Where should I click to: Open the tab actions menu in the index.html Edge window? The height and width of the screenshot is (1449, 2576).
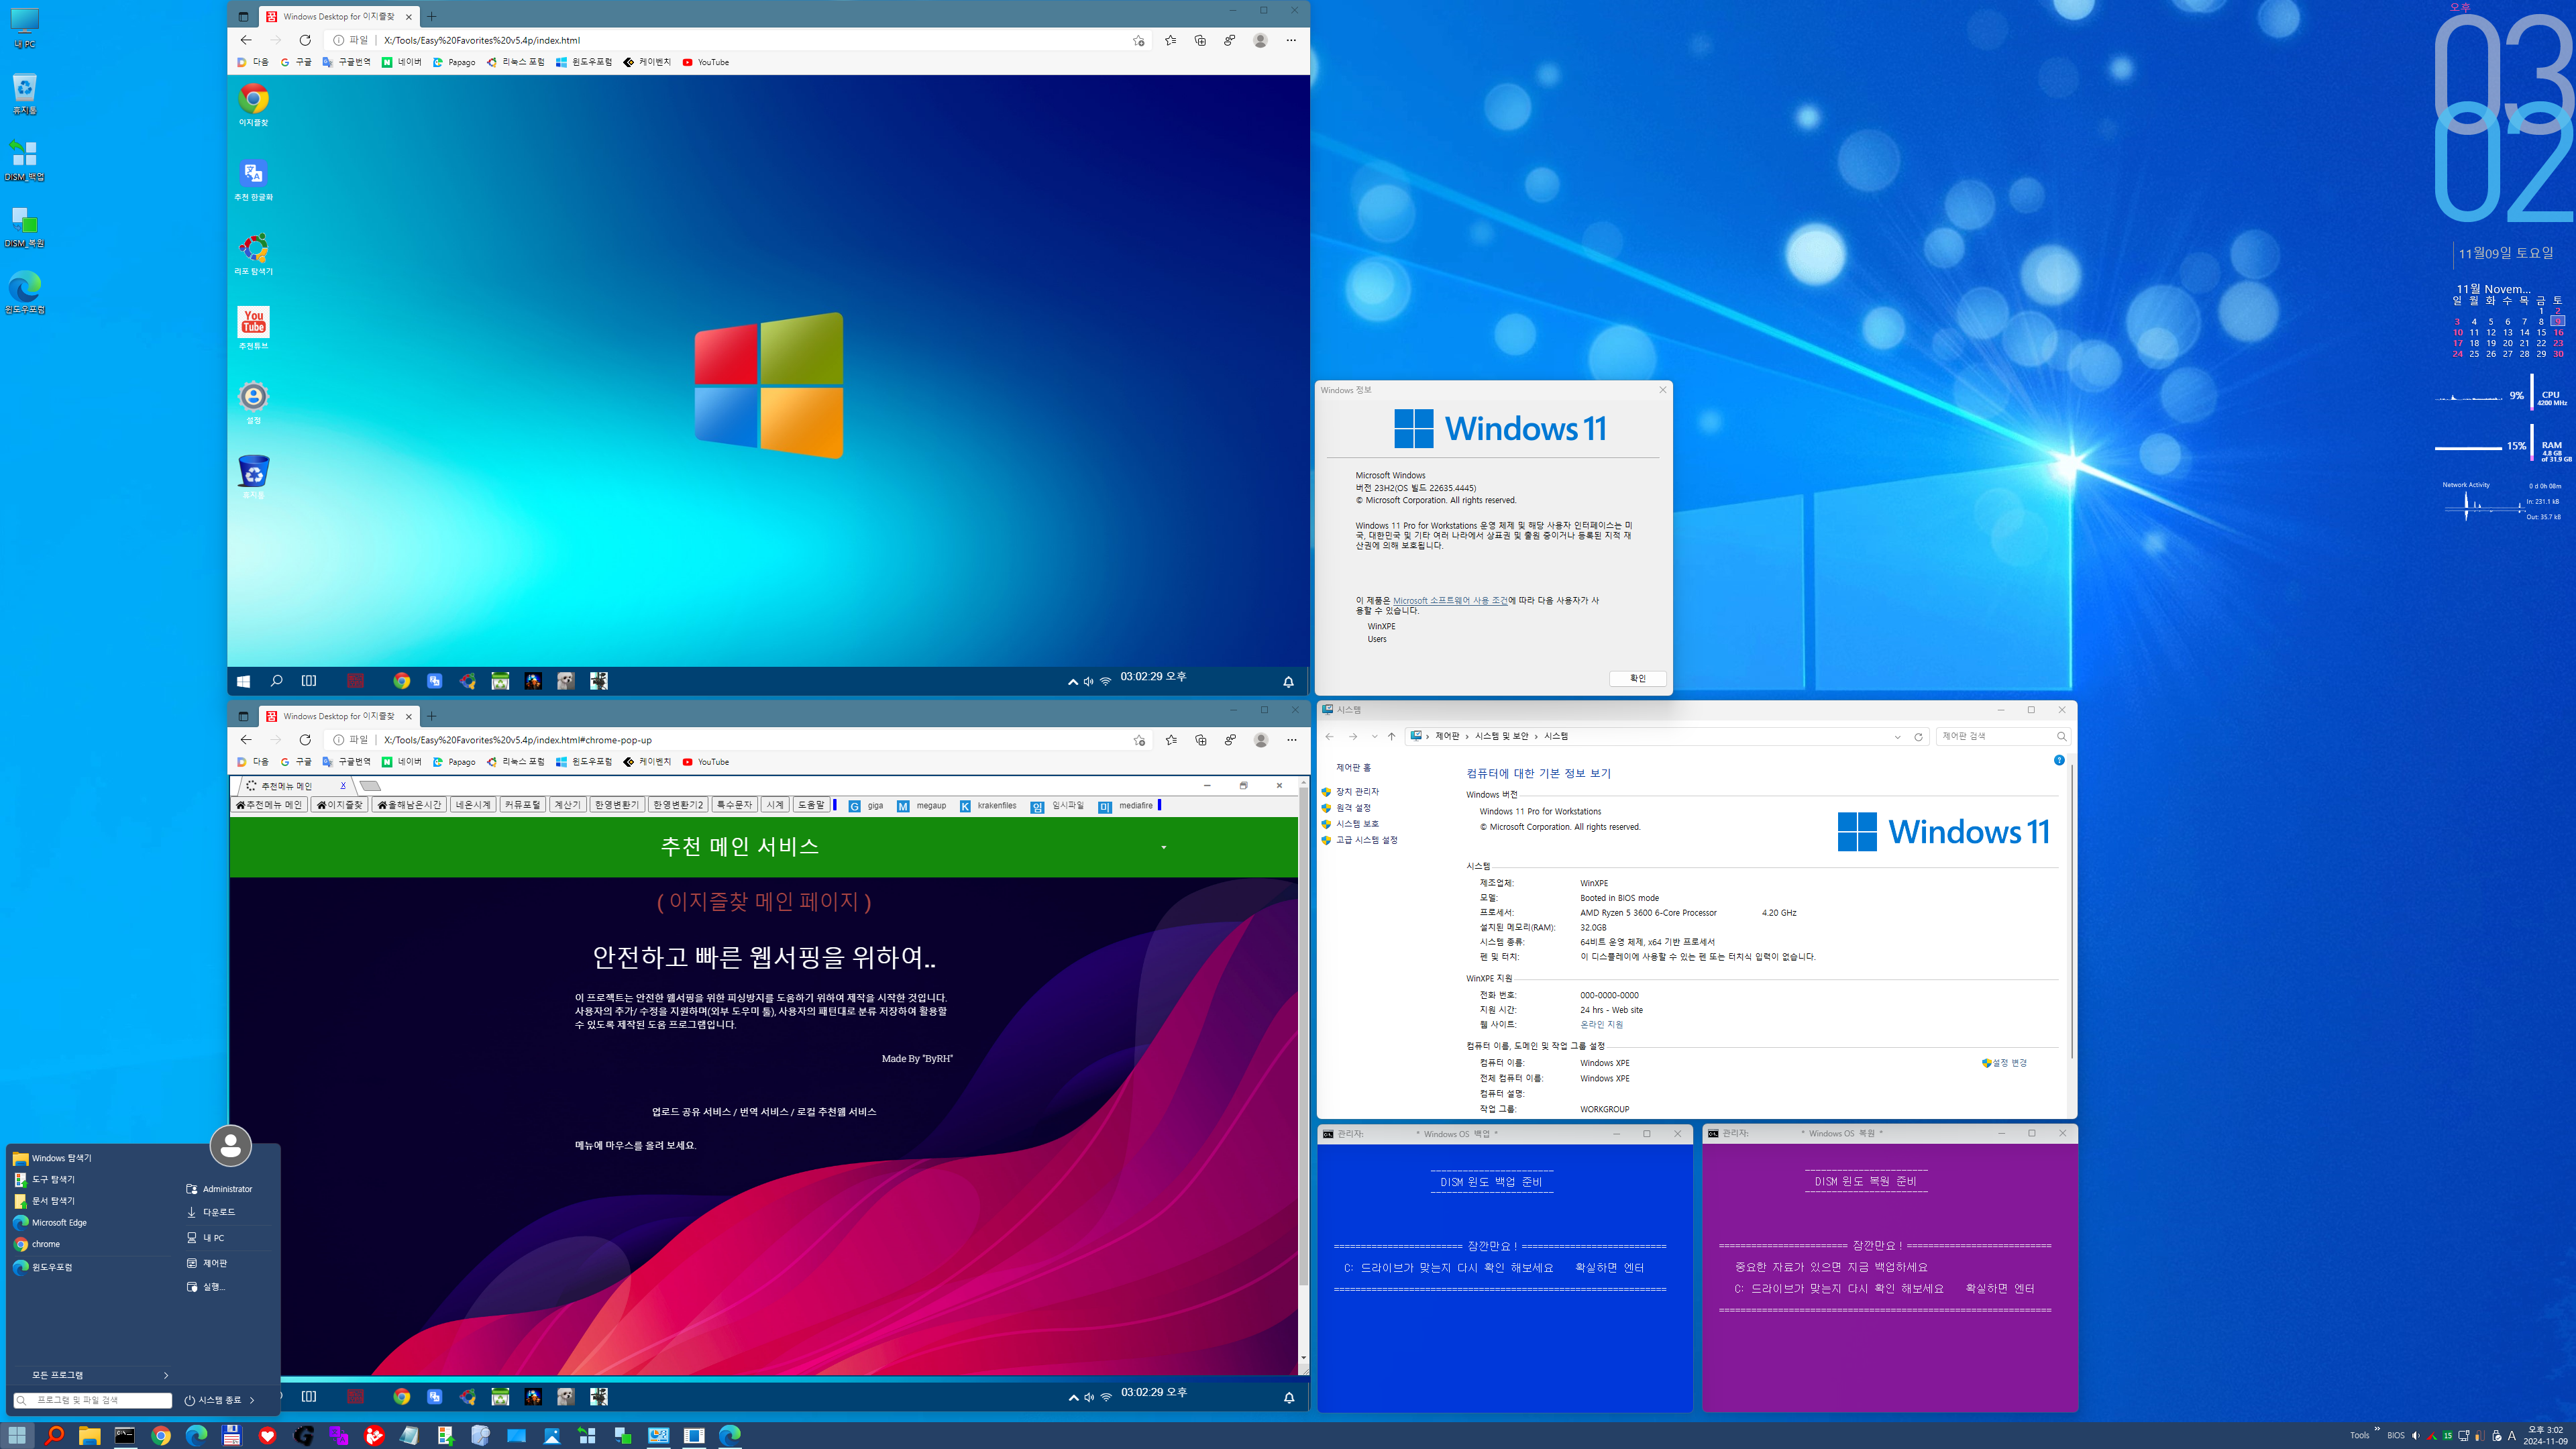243,16
